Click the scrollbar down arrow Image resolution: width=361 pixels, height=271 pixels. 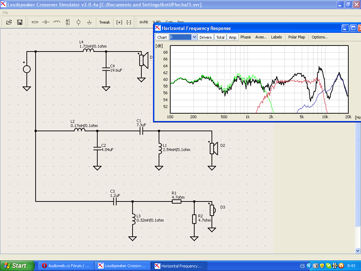click(357, 251)
